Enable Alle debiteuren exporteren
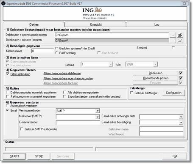193x164 pixels. point(64,93)
